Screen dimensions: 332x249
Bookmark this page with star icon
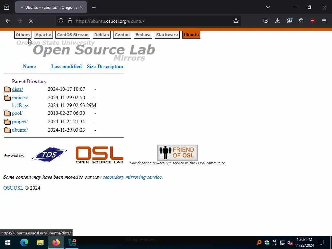[236, 21]
